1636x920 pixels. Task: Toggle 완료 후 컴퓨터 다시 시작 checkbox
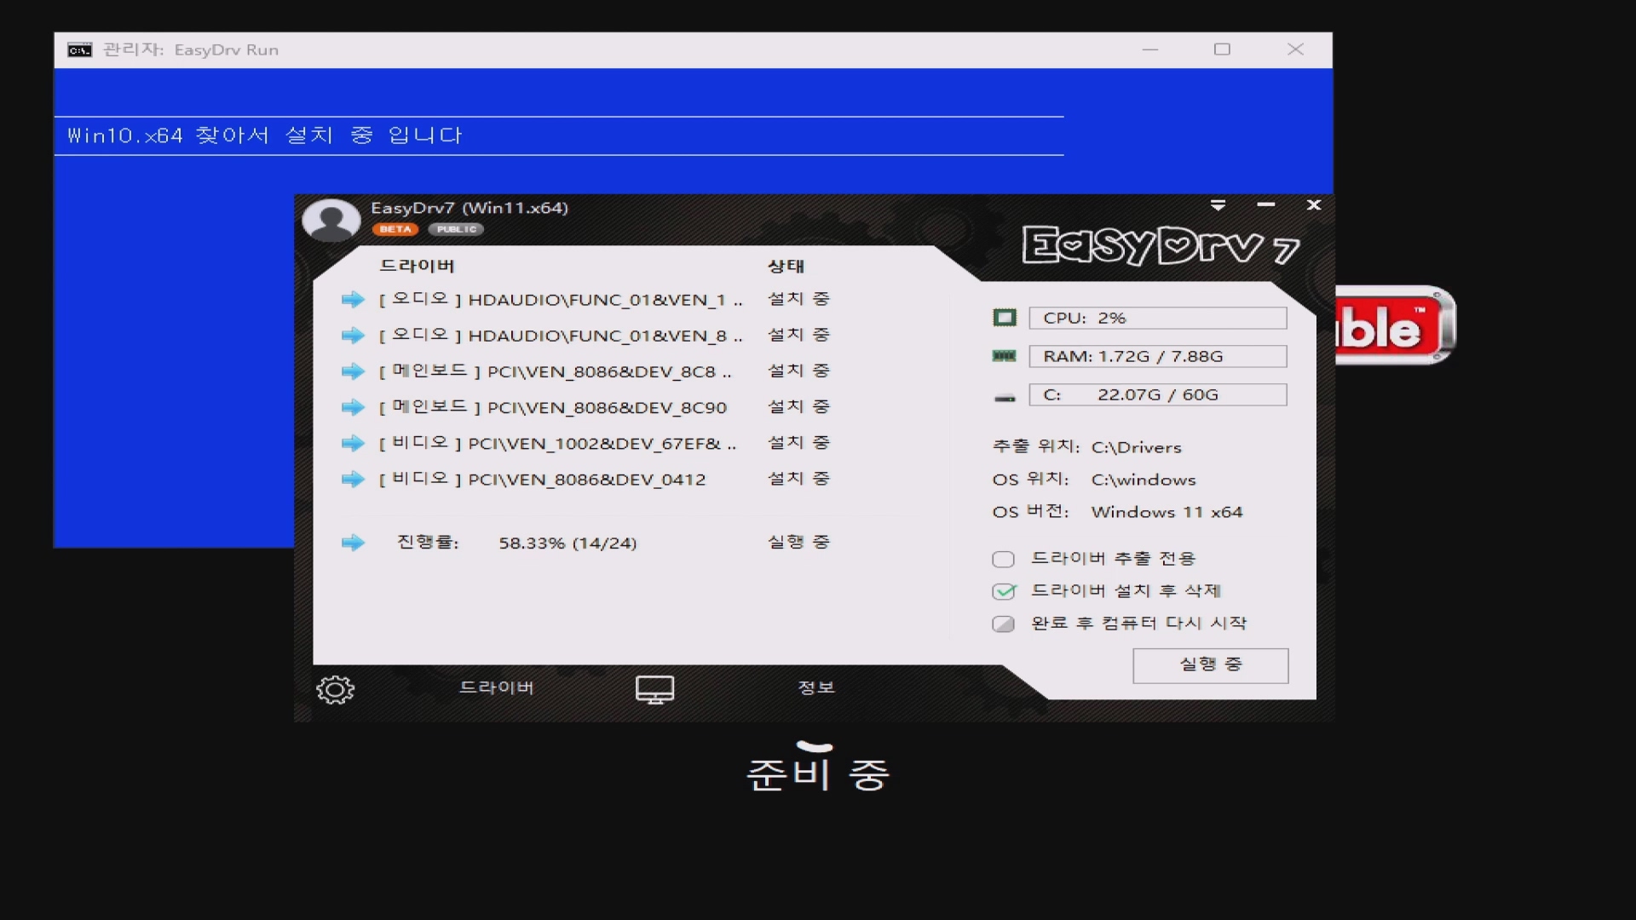pos(1003,624)
